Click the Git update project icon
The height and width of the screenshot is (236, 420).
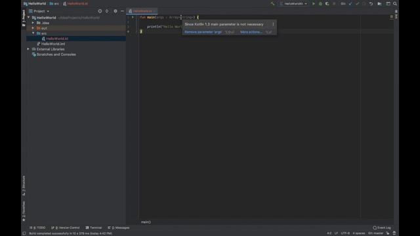pyautogui.click(x=350, y=4)
